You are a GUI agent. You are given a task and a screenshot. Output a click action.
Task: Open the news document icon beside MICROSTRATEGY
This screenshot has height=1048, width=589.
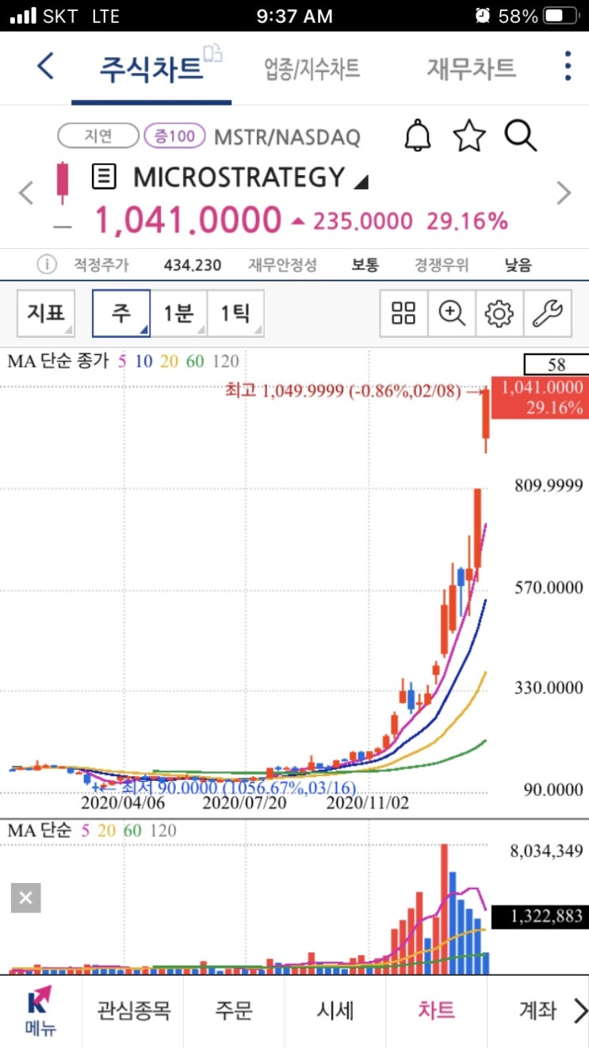pos(104,177)
